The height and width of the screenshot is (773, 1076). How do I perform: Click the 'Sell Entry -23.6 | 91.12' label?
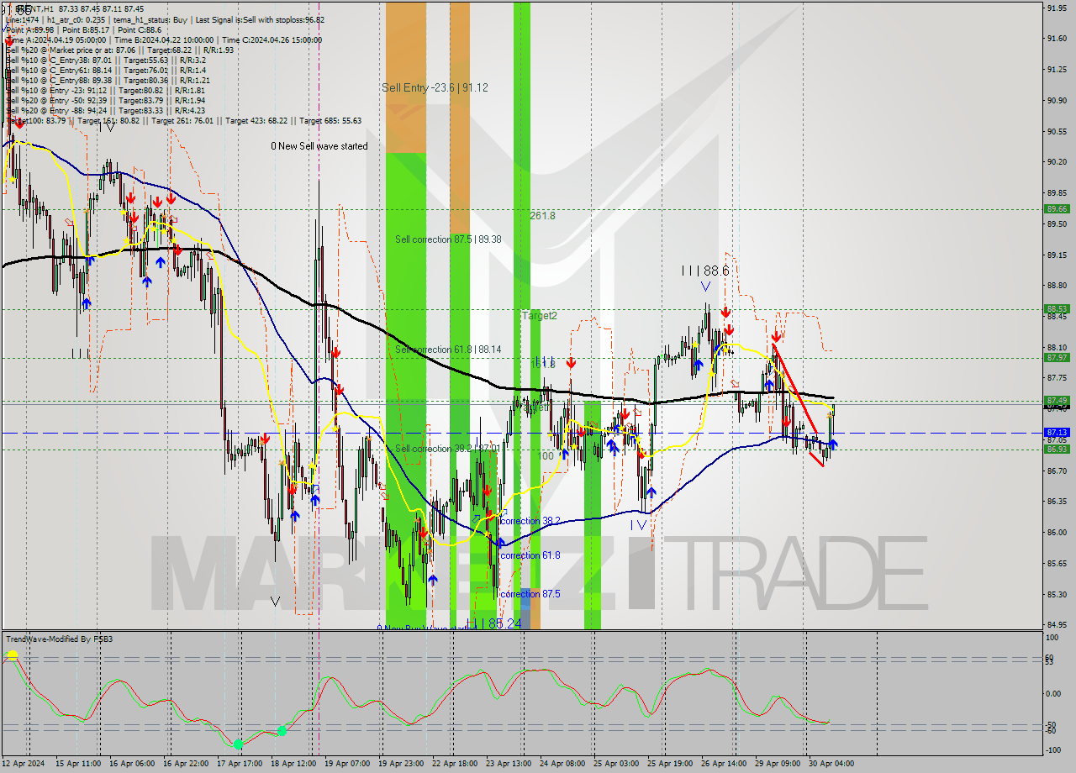coord(435,87)
